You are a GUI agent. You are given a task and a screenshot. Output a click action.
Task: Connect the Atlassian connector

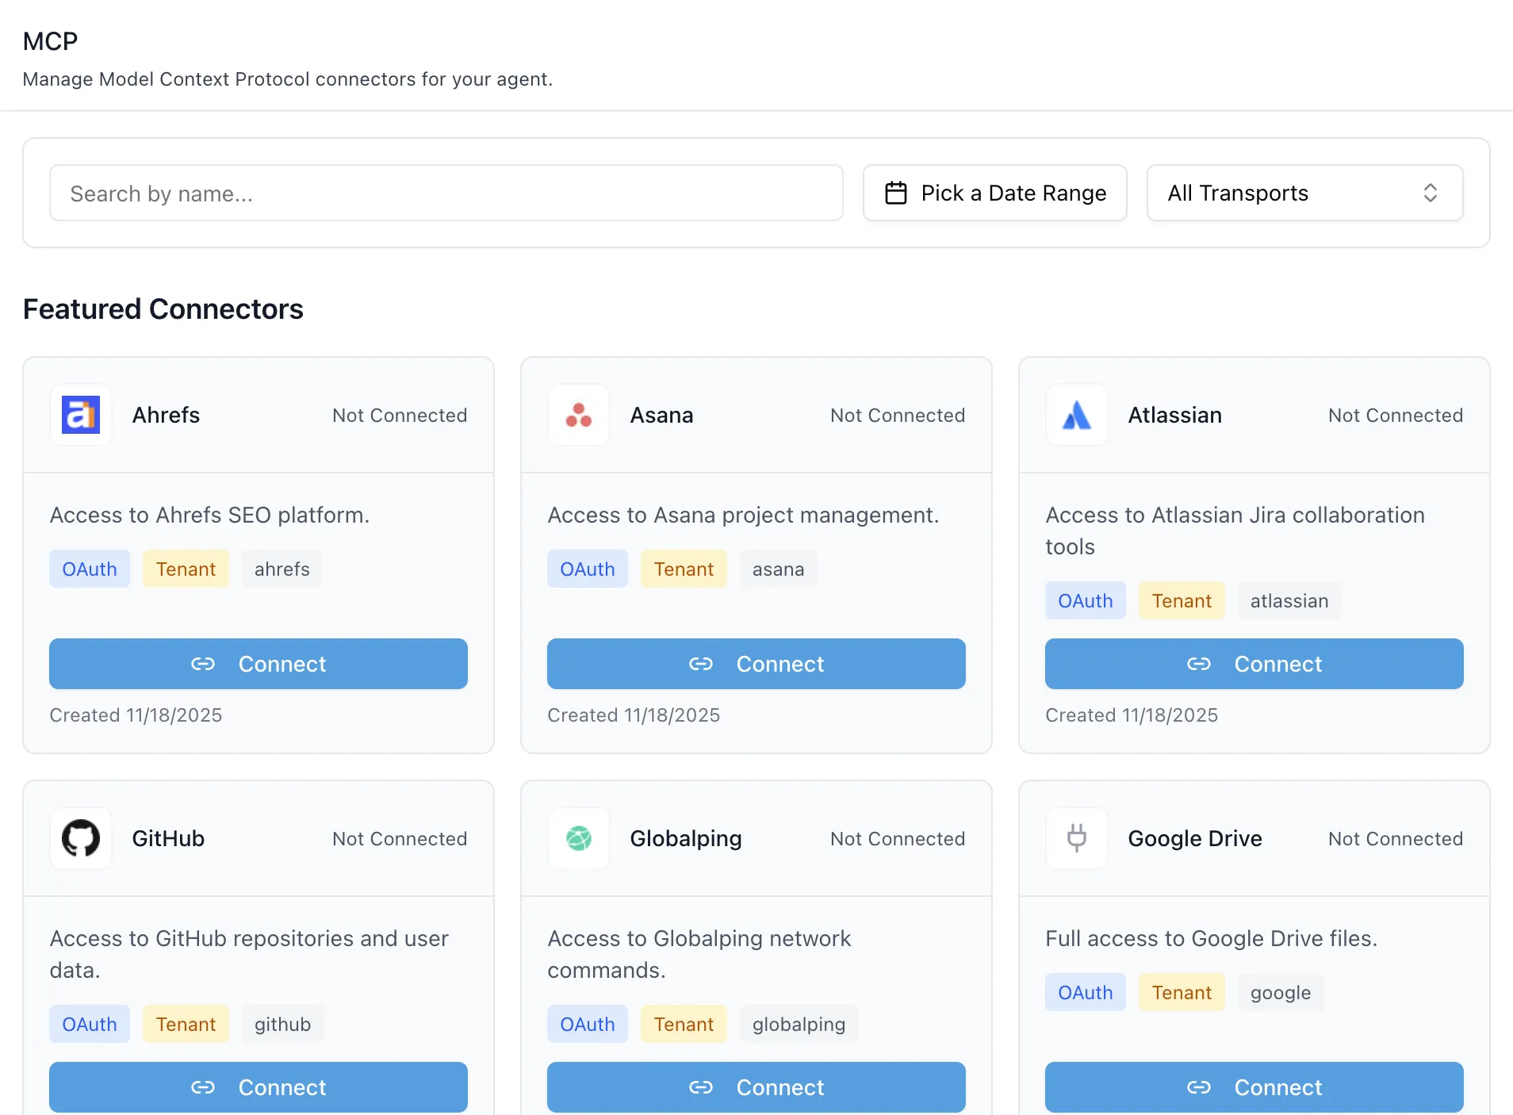[x=1254, y=664]
